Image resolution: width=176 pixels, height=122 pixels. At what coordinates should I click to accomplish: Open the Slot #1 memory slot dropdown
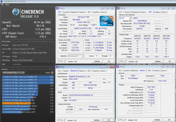(125, 18)
